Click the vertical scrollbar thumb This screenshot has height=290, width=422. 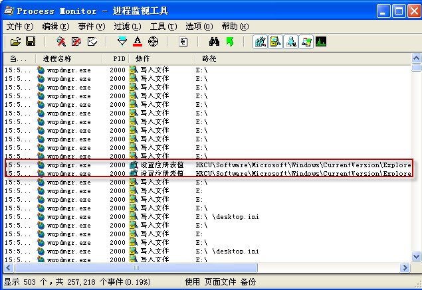coord(416,67)
